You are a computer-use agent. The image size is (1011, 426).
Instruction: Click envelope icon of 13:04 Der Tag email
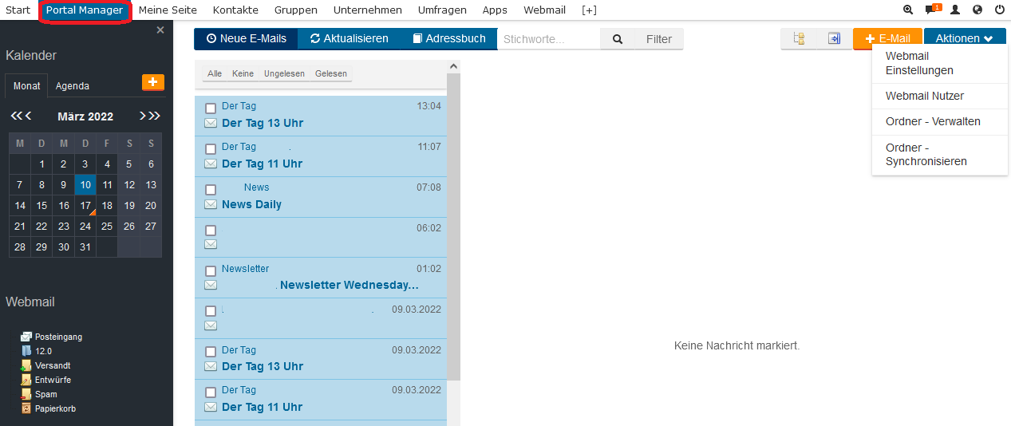coord(211,123)
